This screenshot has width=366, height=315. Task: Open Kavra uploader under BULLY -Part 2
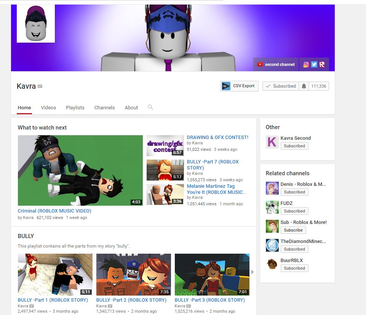(101, 306)
